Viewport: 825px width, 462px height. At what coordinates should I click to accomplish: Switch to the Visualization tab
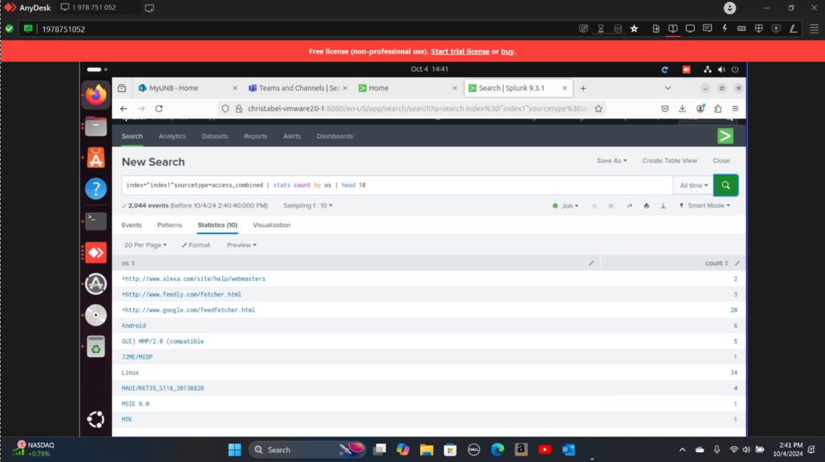271,225
